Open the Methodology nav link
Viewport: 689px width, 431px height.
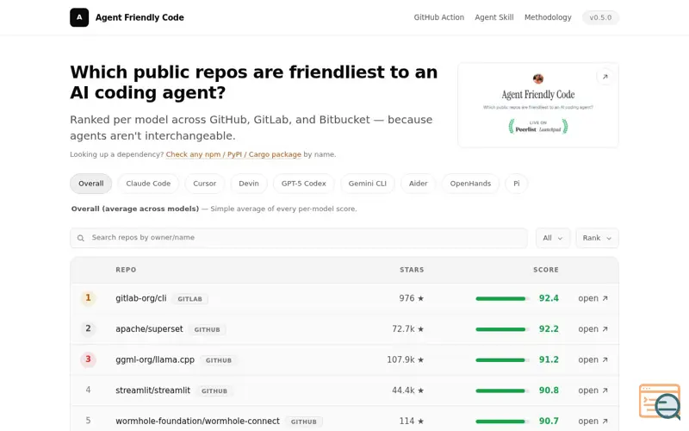click(x=548, y=17)
